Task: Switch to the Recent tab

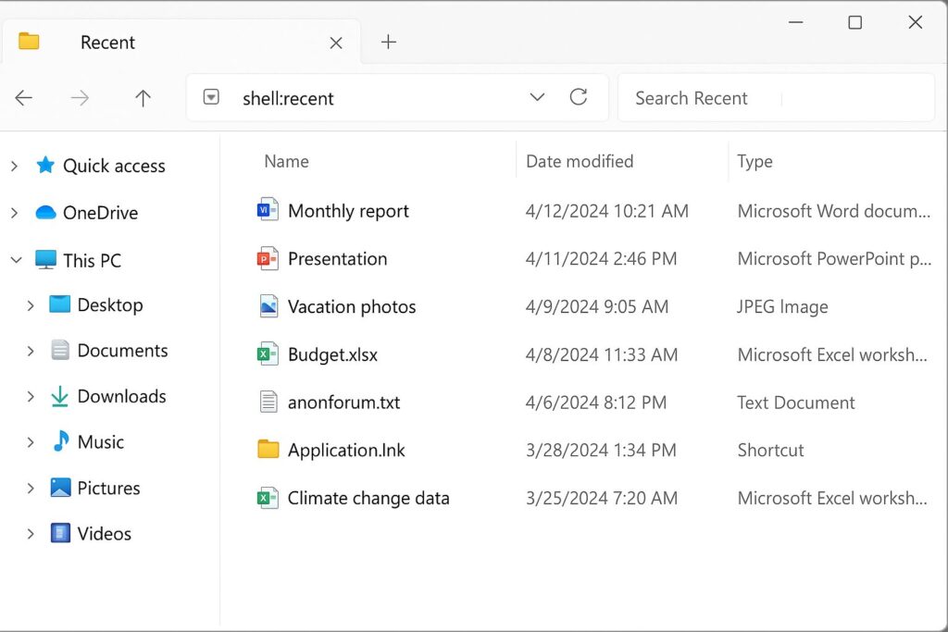Action: pyautogui.click(x=107, y=43)
